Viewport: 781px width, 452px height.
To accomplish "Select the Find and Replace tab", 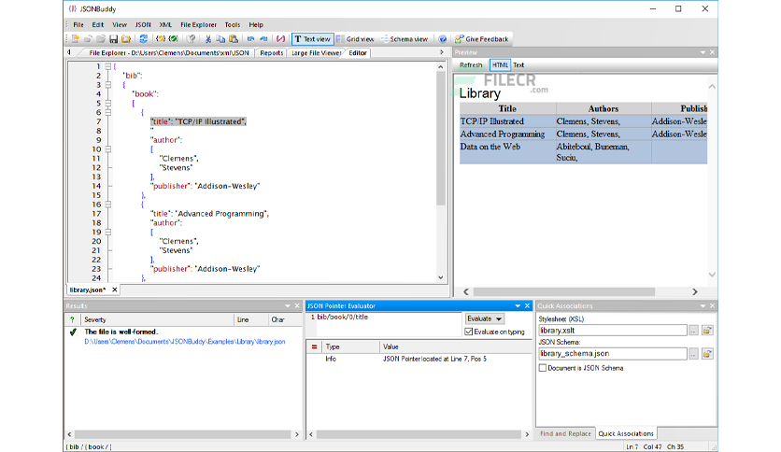I will [x=565, y=433].
